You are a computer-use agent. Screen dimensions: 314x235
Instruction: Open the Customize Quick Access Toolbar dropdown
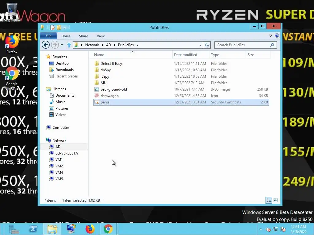click(x=65, y=28)
